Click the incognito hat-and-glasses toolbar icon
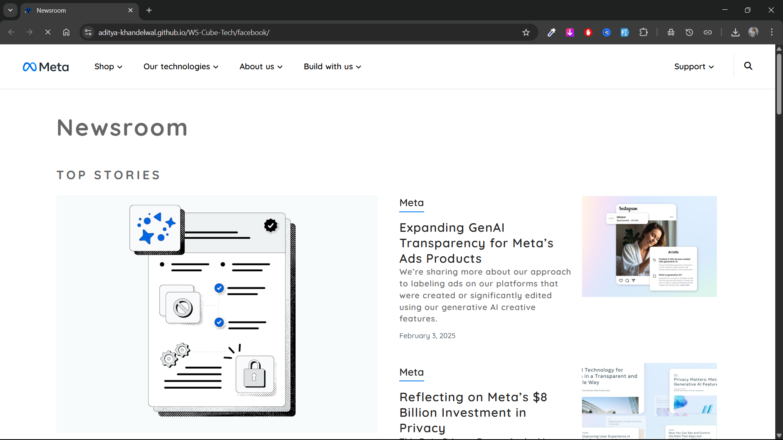783x440 pixels. (671, 33)
